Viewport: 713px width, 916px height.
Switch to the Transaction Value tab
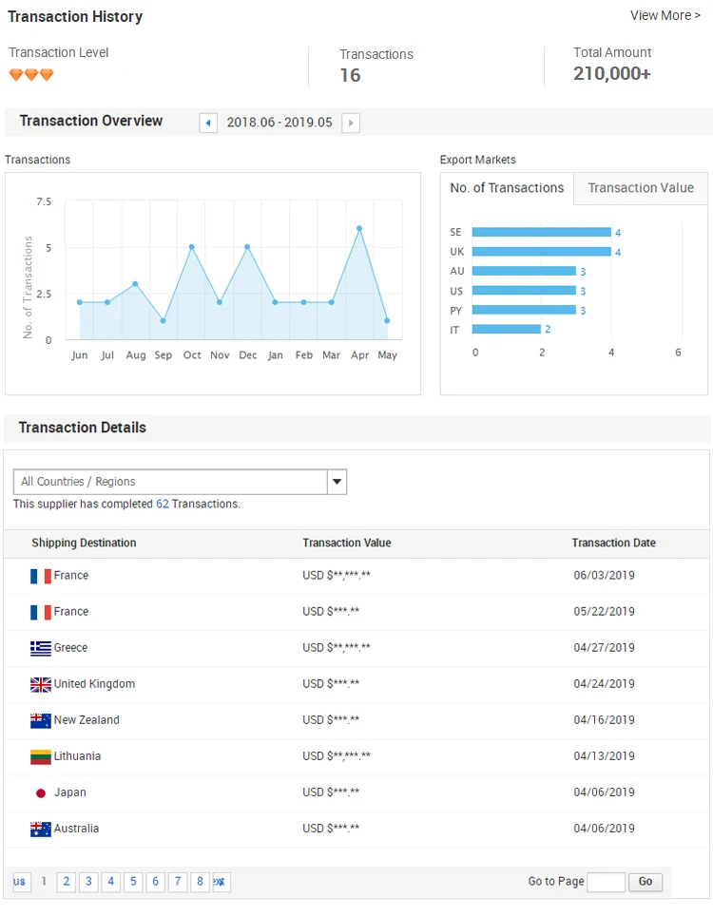pos(641,188)
